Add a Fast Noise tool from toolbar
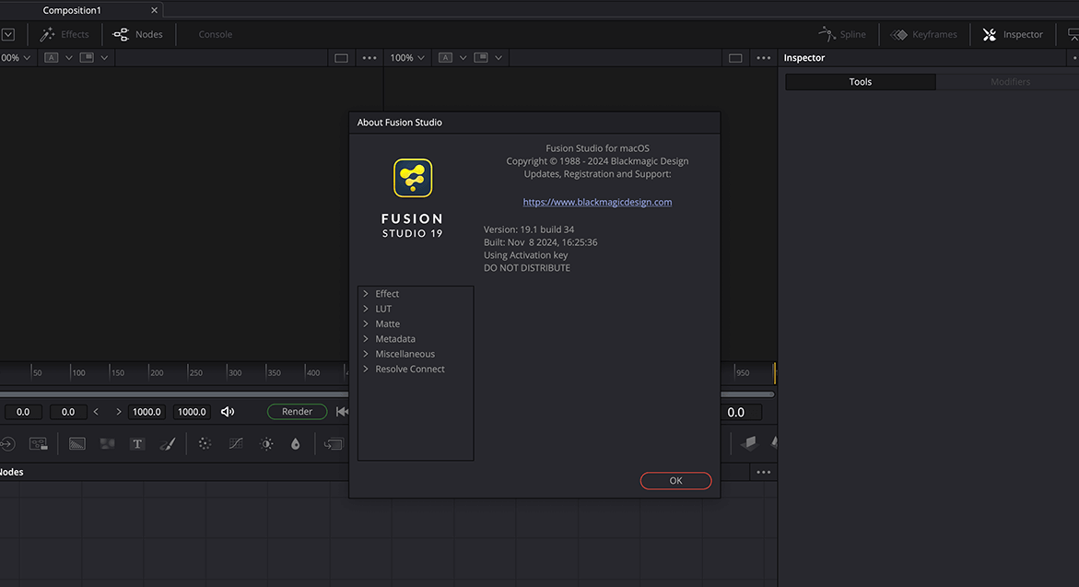 [108, 444]
